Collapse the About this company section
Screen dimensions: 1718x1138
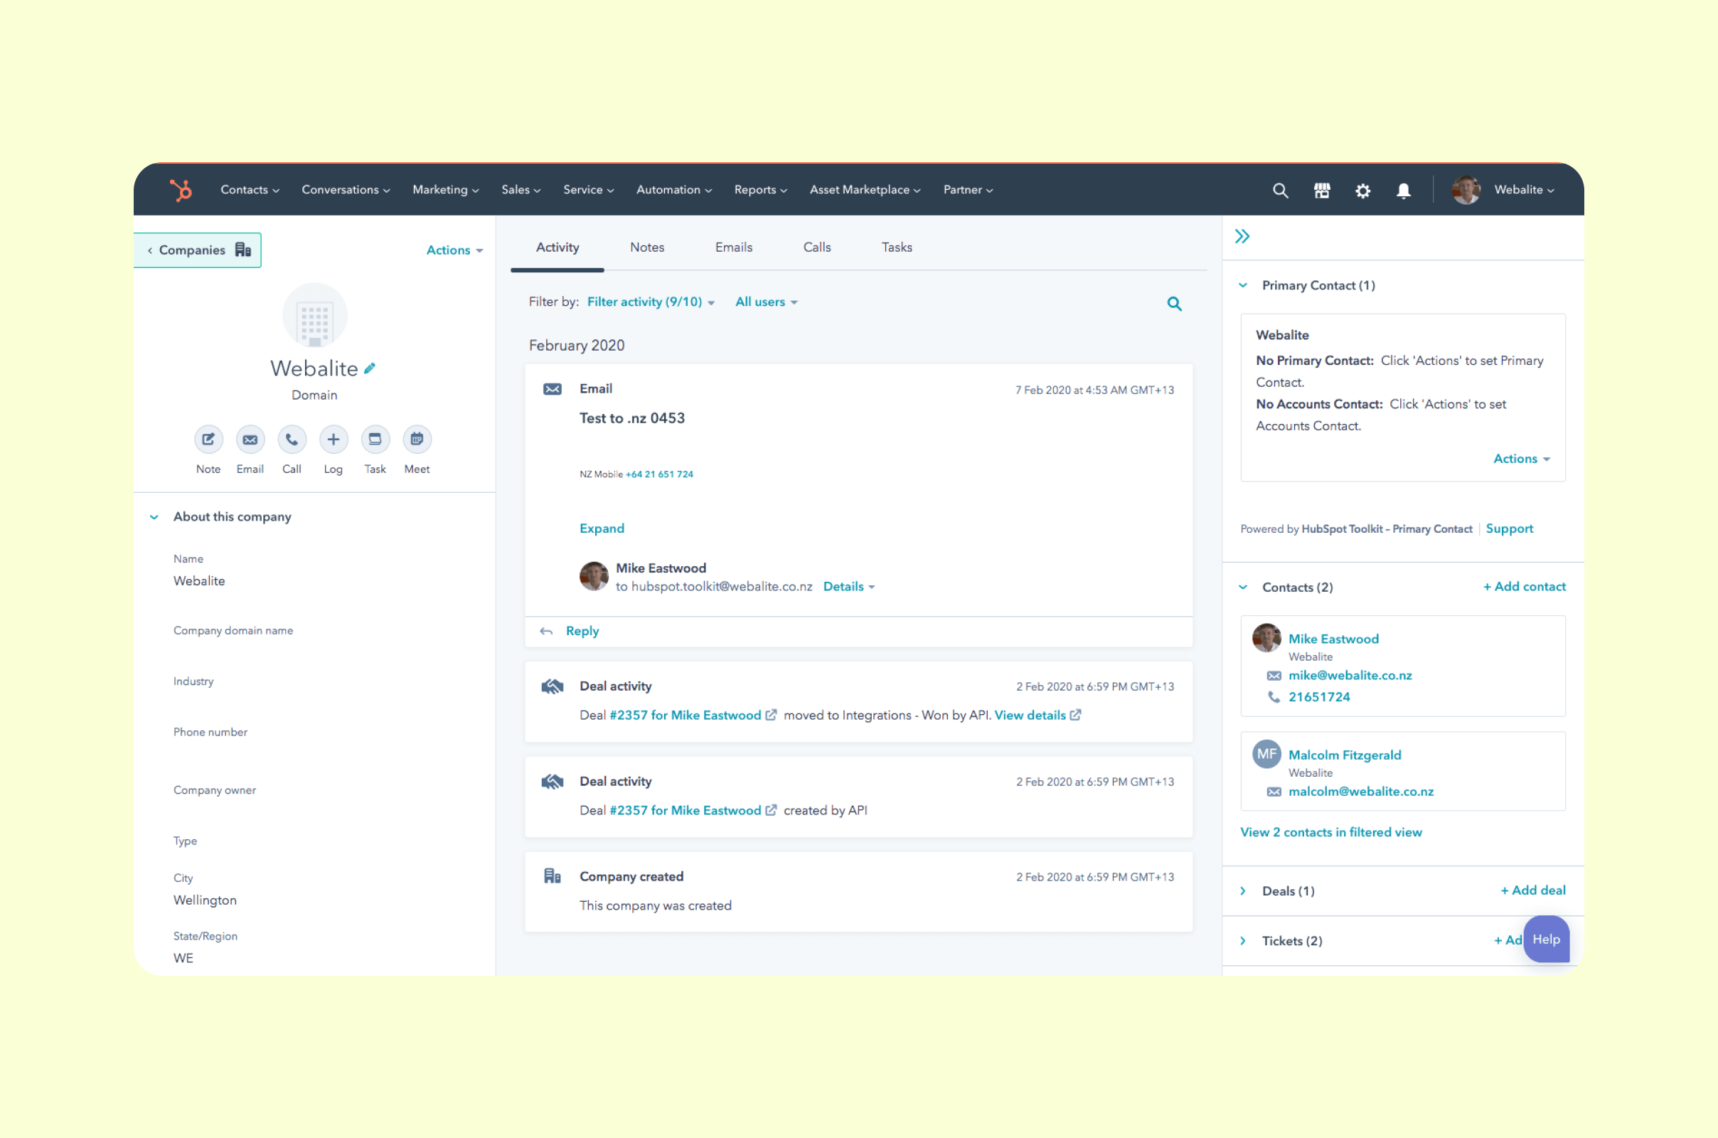[x=154, y=517]
